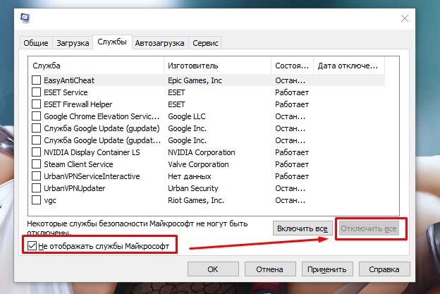Viewport: 440px width, 294px height.
Task: Go to the Автозагрузка tab
Action: pos(159,43)
